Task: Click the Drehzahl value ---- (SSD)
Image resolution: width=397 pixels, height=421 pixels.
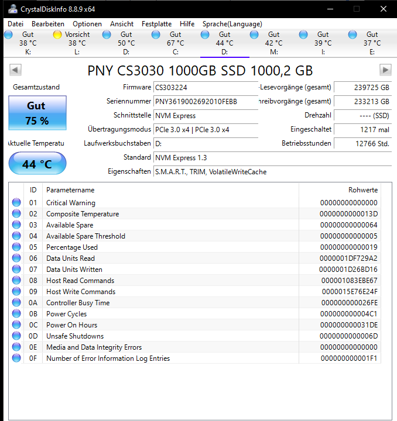Action: (362, 116)
